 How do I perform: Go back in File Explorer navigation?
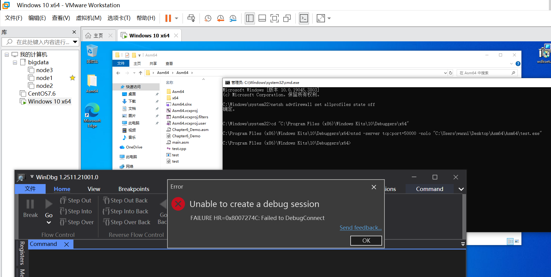pyautogui.click(x=118, y=73)
